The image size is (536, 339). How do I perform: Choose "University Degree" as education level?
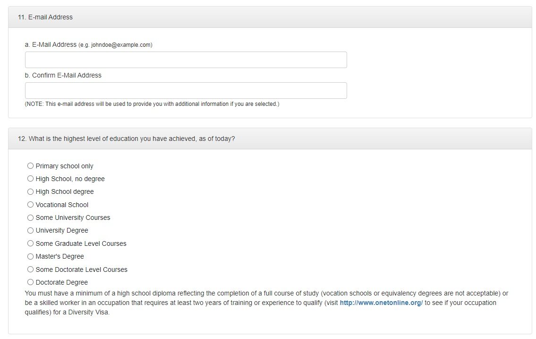[31, 230]
